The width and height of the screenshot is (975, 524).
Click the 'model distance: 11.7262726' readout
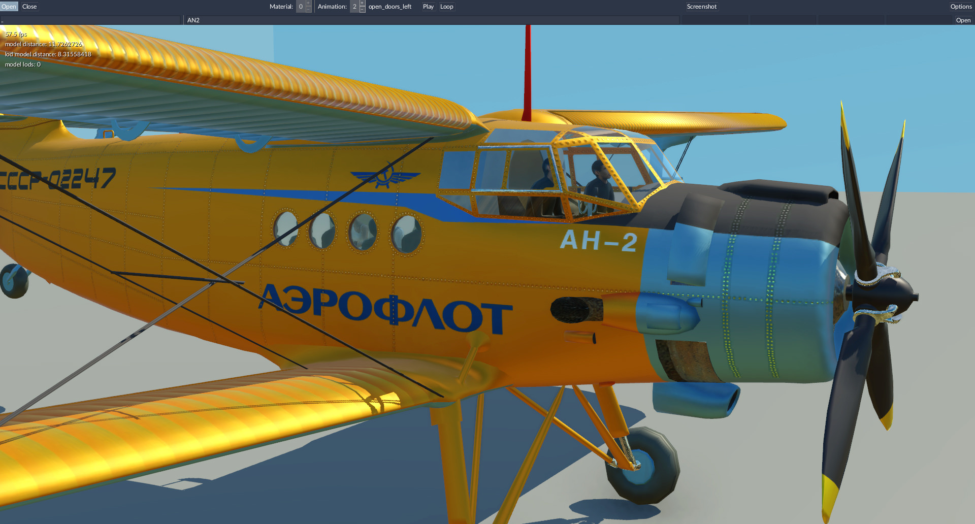click(44, 44)
